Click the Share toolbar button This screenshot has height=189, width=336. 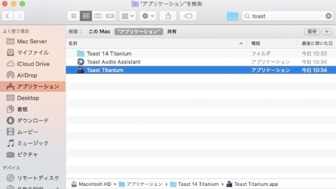(x=168, y=16)
